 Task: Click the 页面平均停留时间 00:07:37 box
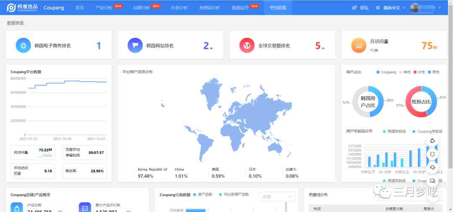coord(85,152)
